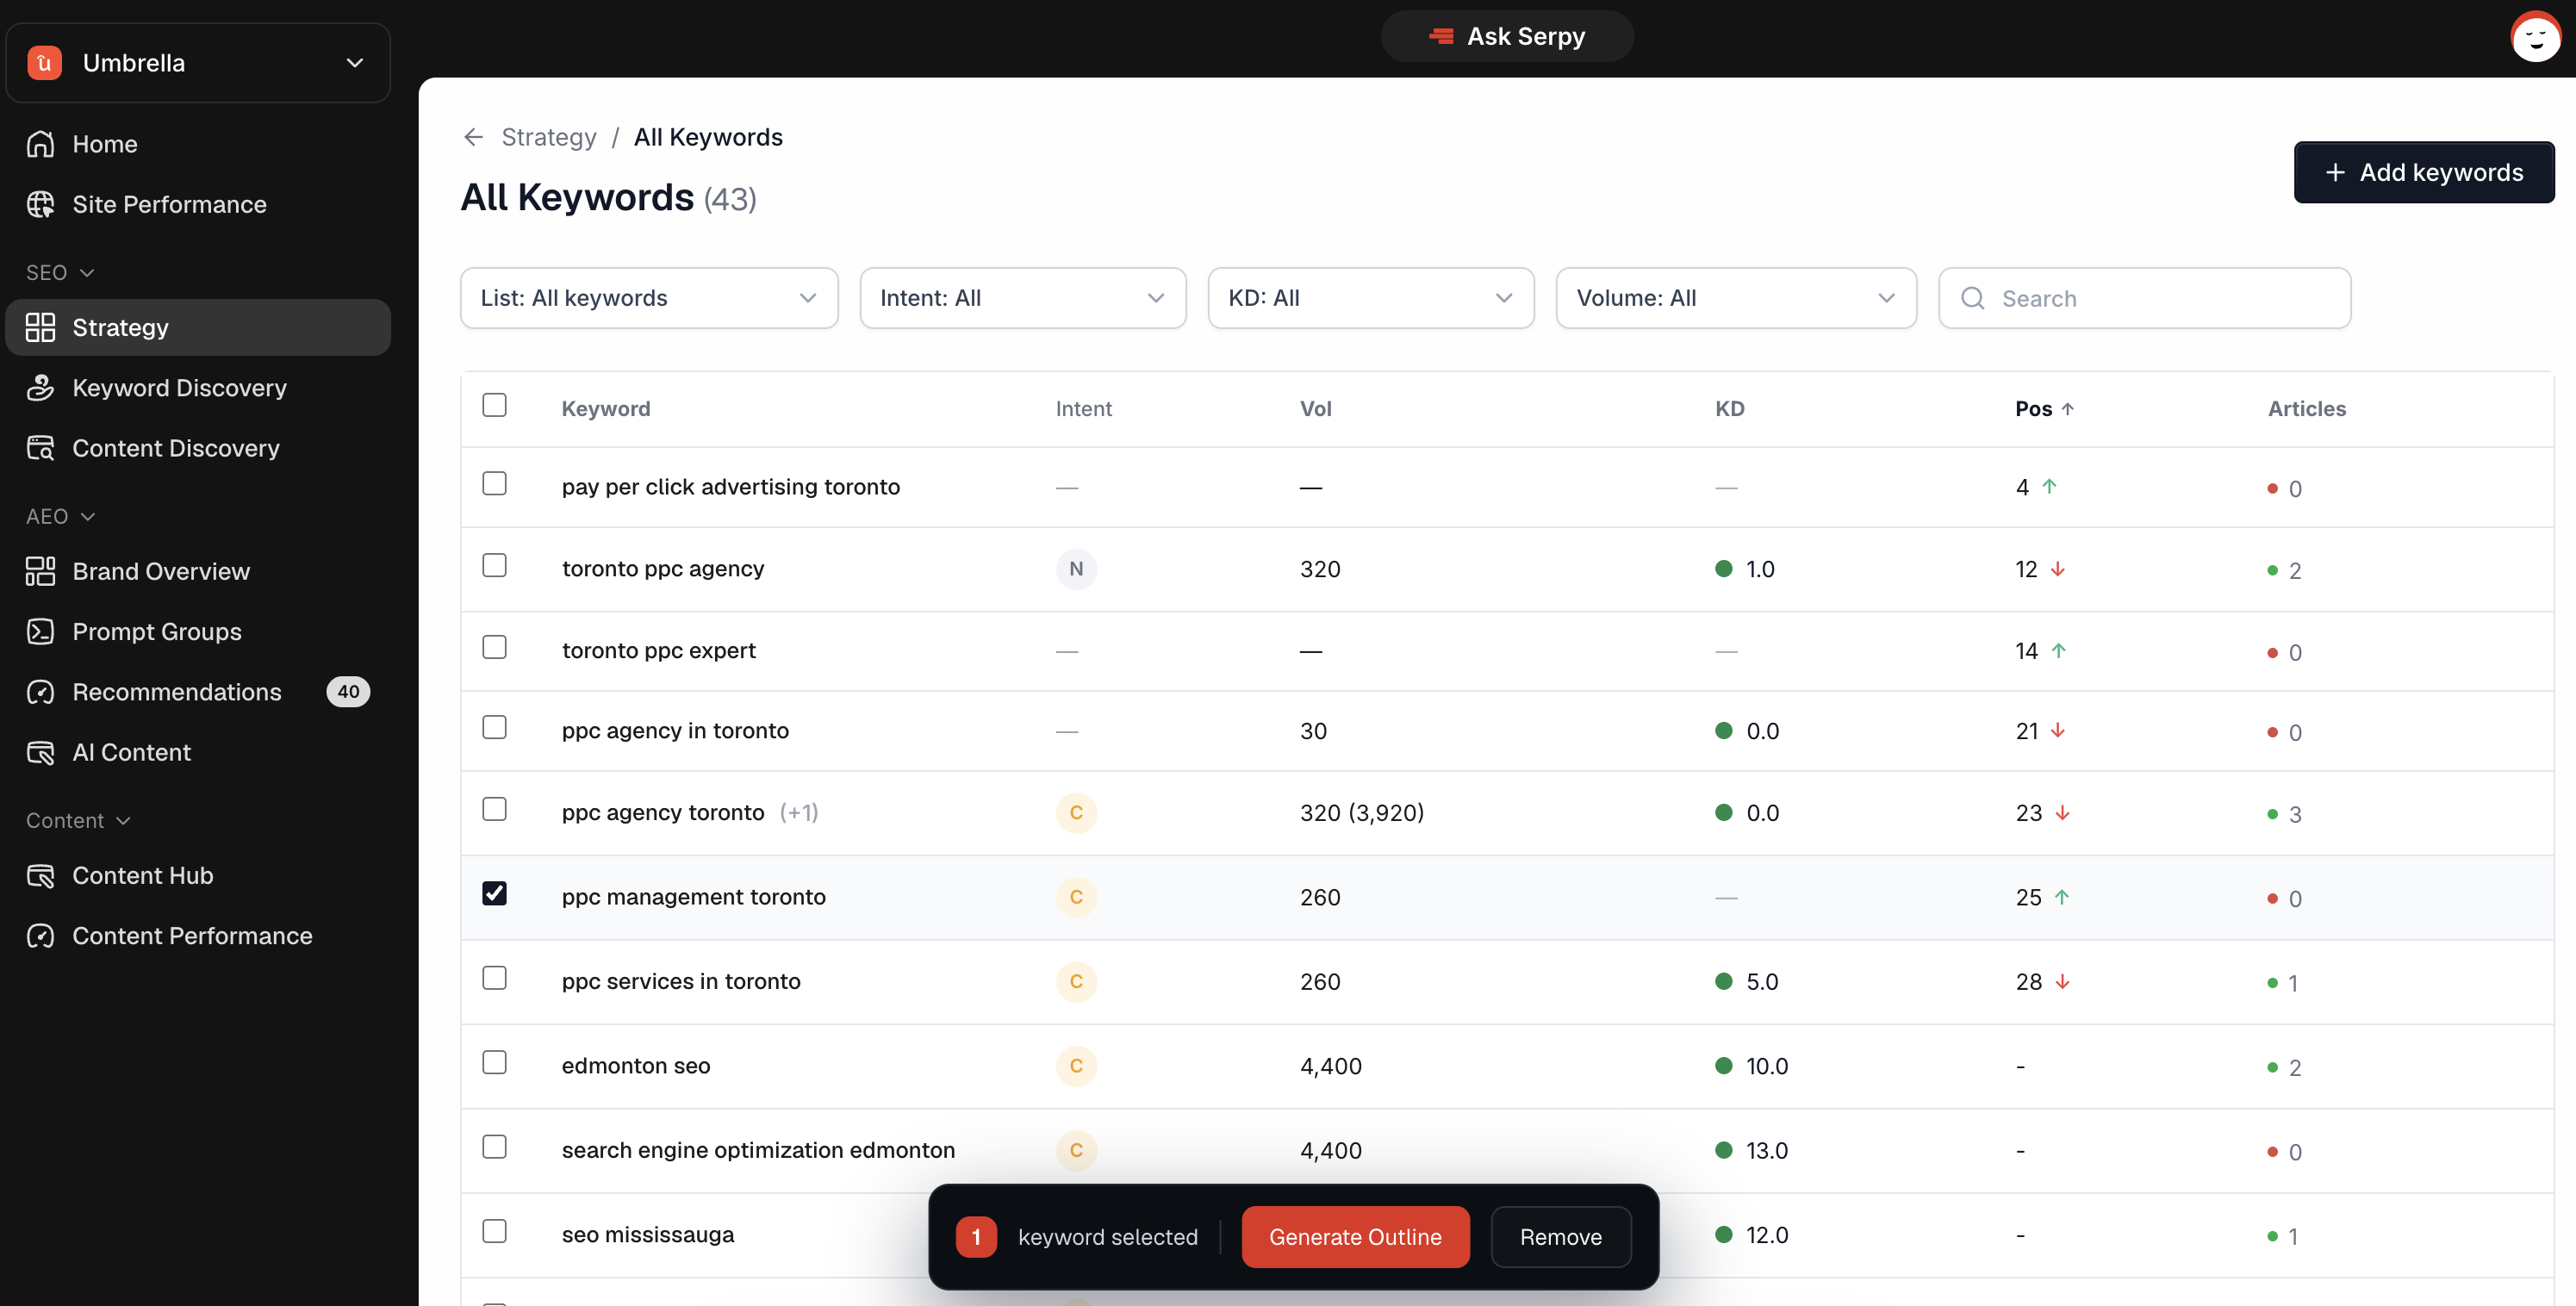Image resolution: width=2576 pixels, height=1306 pixels.
Task: Click the 40 badge beside Recommendations
Action: [x=348, y=691]
